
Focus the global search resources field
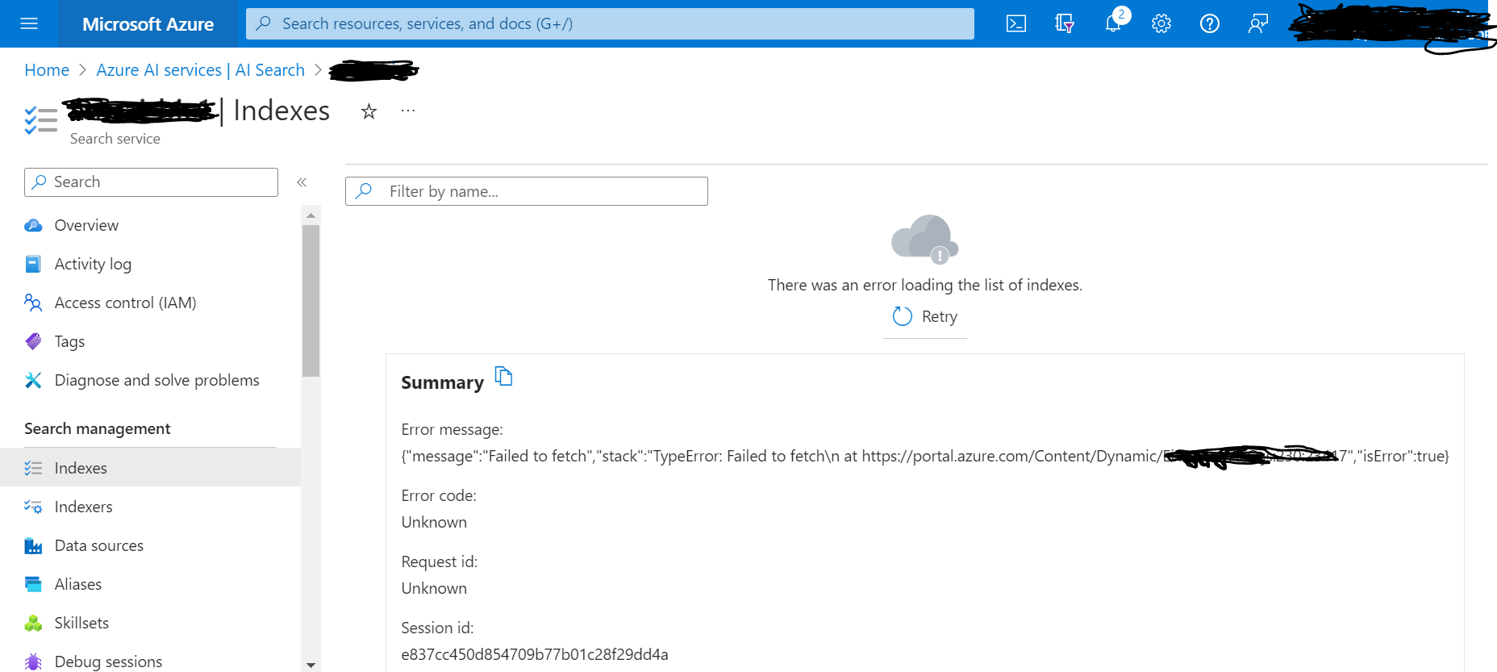tap(610, 23)
